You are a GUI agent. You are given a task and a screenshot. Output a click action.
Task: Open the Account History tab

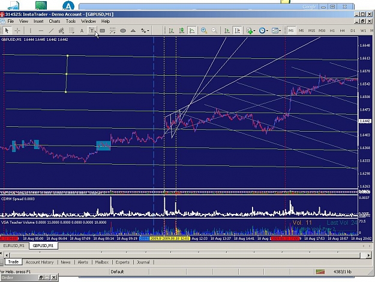(40, 262)
